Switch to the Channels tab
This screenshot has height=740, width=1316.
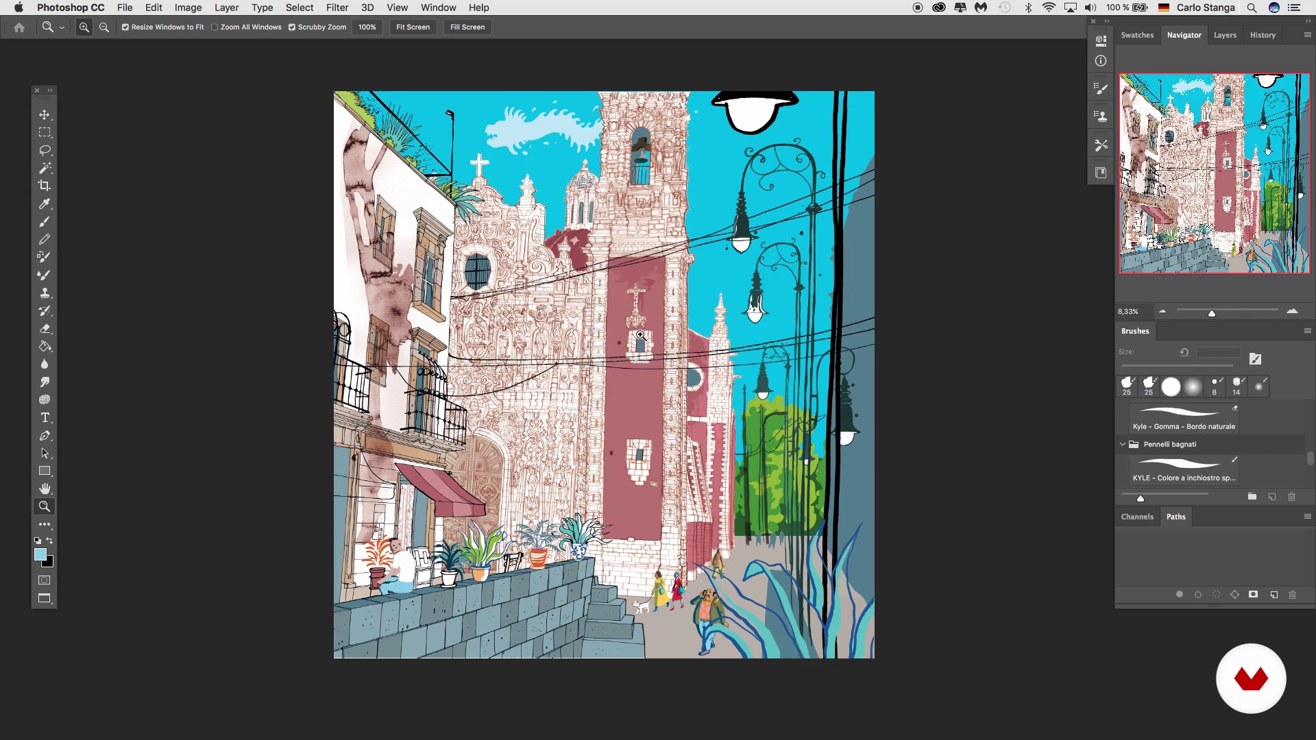pos(1137,517)
